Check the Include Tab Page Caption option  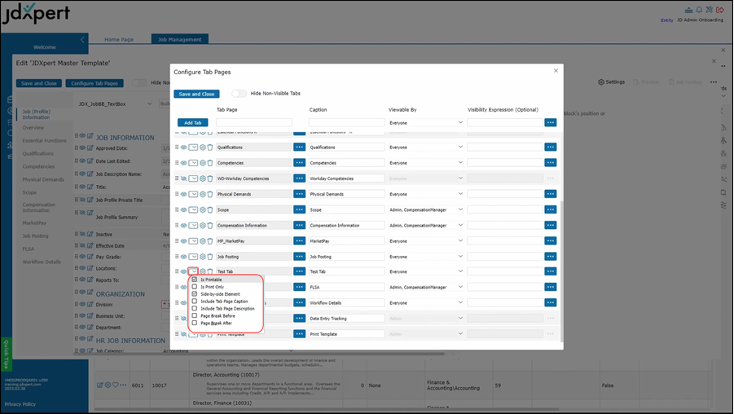tap(195, 302)
